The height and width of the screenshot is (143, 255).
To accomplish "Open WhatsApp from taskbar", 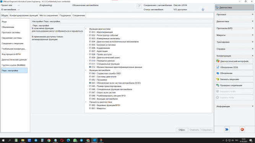I will click(x=75, y=140).
